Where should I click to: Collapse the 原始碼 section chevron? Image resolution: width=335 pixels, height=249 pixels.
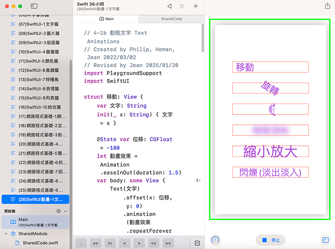pyautogui.click(x=65, y=211)
